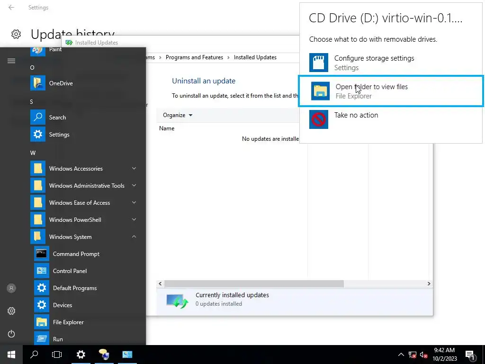Click the network computers taskbar icon
This screenshot has height=364, width=485.
point(104,355)
